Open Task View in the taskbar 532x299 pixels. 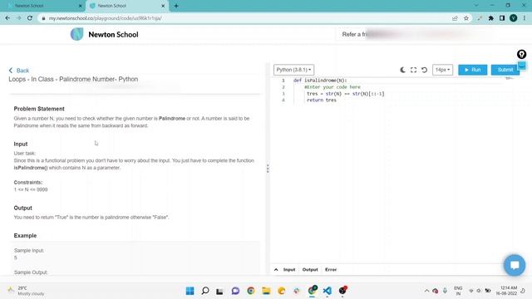click(219, 291)
